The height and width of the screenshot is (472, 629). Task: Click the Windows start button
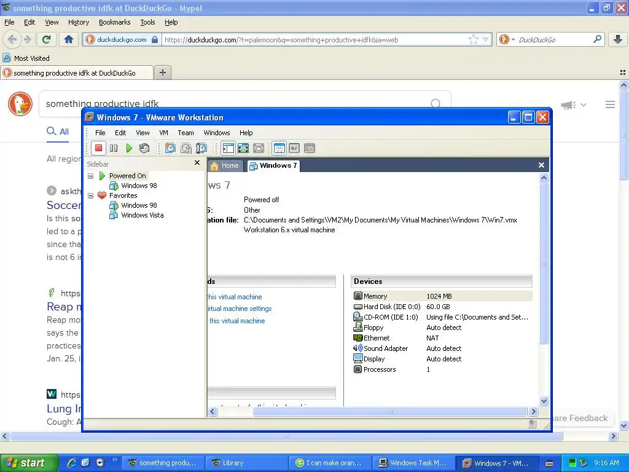pos(29,463)
